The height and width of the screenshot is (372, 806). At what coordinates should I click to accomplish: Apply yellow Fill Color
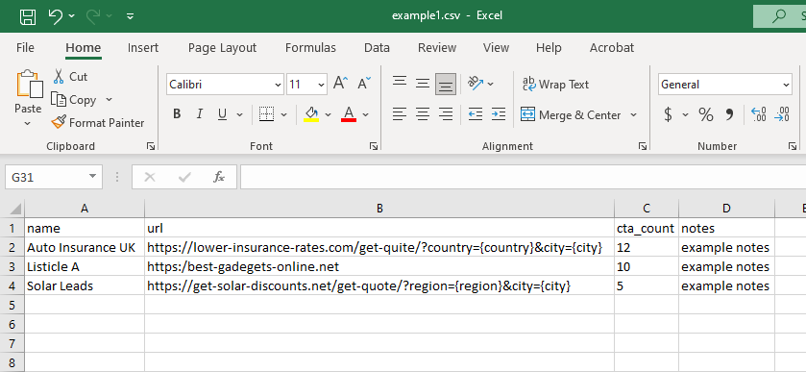point(311,114)
